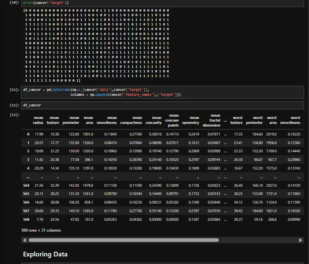309x264 pixels.
Task: Click the 'worst smoothness' column header
Action: click(290, 120)
